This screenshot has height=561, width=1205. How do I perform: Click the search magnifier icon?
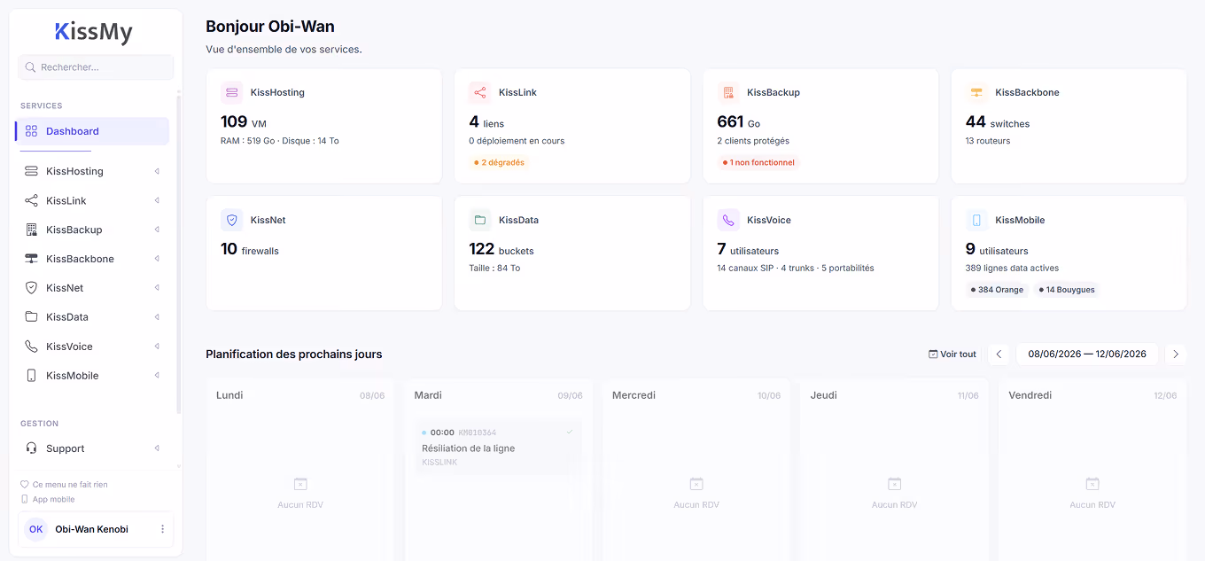pos(31,67)
